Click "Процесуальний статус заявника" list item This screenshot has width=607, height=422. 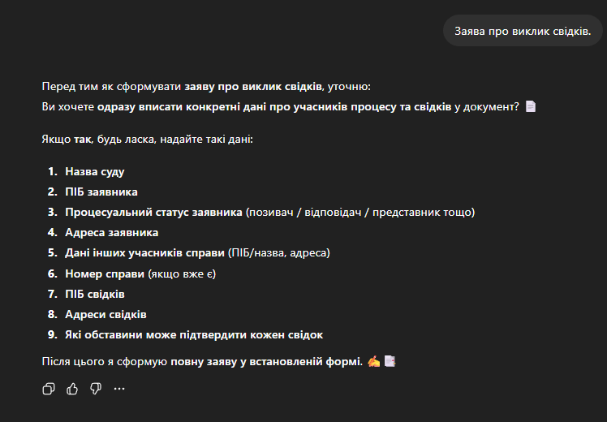[x=154, y=213]
